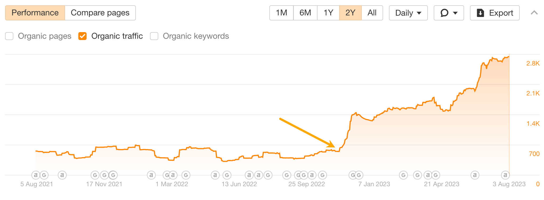The height and width of the screenshot is (200, 544).
Task: Uncheck the Organic traffic checkbox
Action: [x=83, y=36]
